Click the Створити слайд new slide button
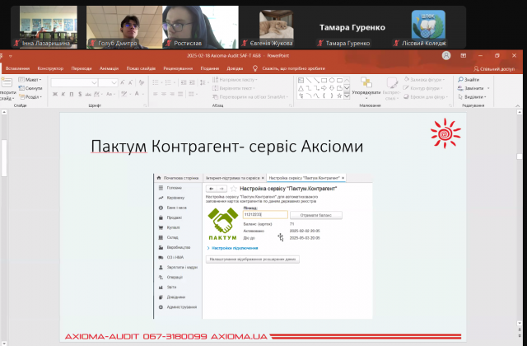 click(x=7, y=89)
